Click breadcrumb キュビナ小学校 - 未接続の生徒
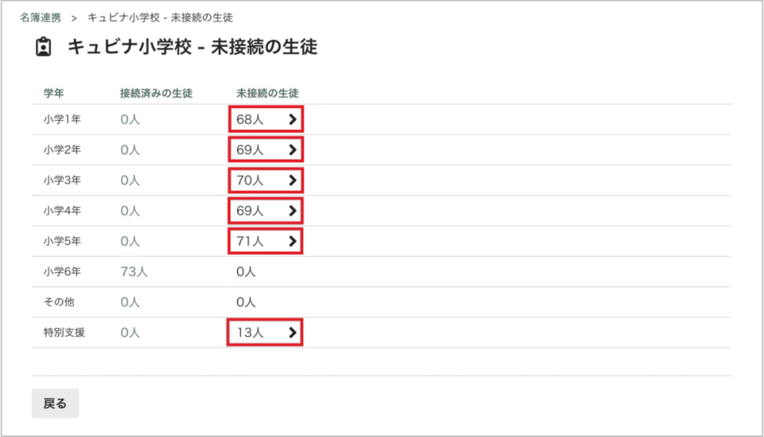The height and width of the screenshot is (437, 764). [x=160, y=18]
